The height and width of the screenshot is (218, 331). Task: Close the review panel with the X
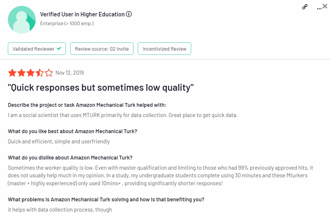click(325, 6)
